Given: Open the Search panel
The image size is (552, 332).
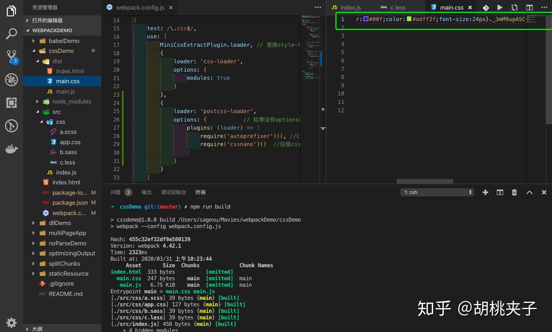Looking at the screenshot, I should click(11, 34).
